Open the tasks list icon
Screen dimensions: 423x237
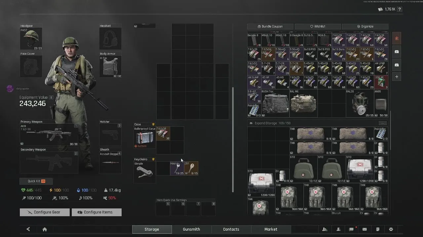click(378, 229)
